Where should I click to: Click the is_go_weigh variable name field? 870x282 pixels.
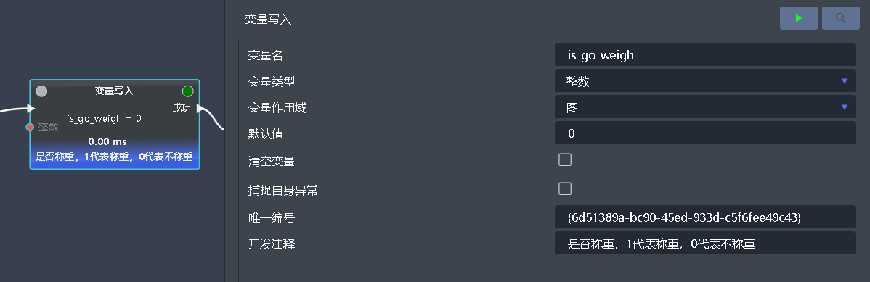tap(705, 55)
